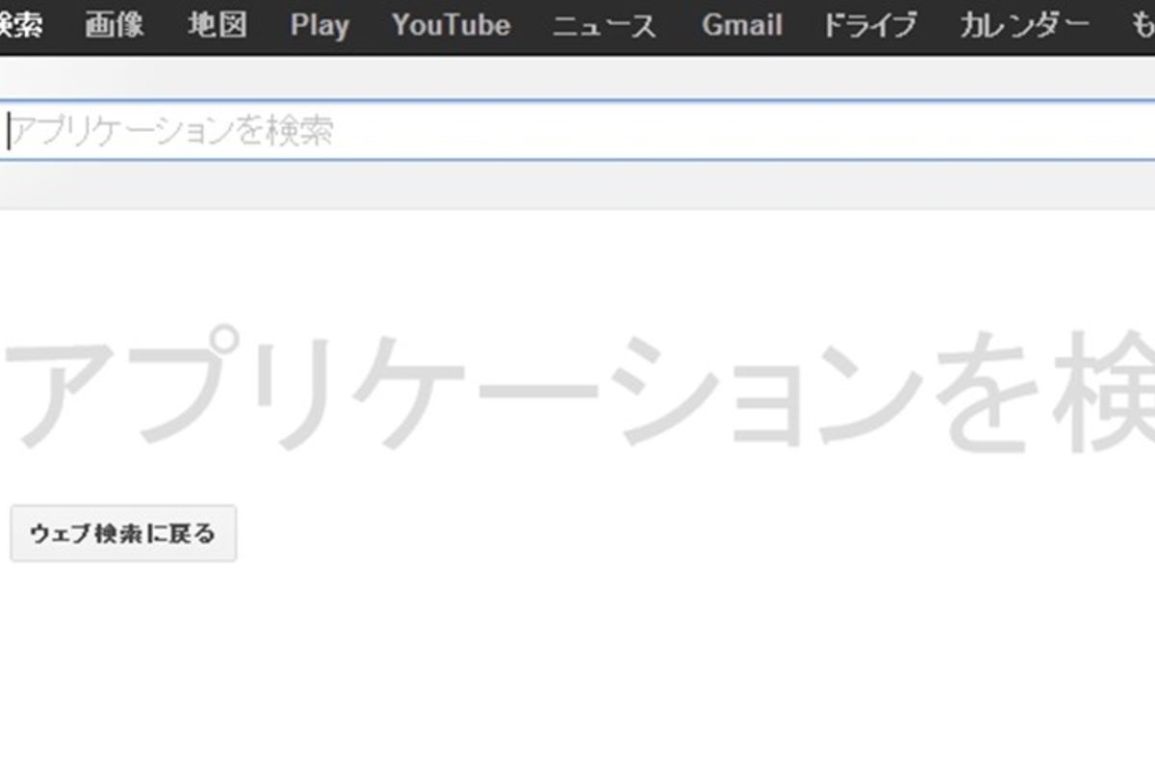
Task: Click the gray band above search field
Action: point(577,77)
